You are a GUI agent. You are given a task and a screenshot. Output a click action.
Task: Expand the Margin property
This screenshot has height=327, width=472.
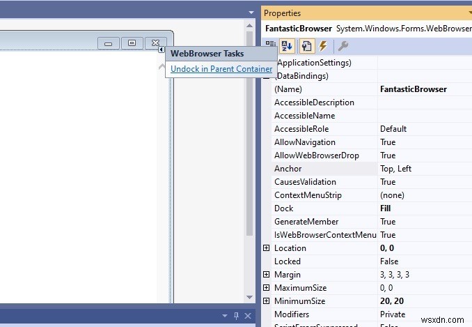pyautogui.click(x=266, y=274)
